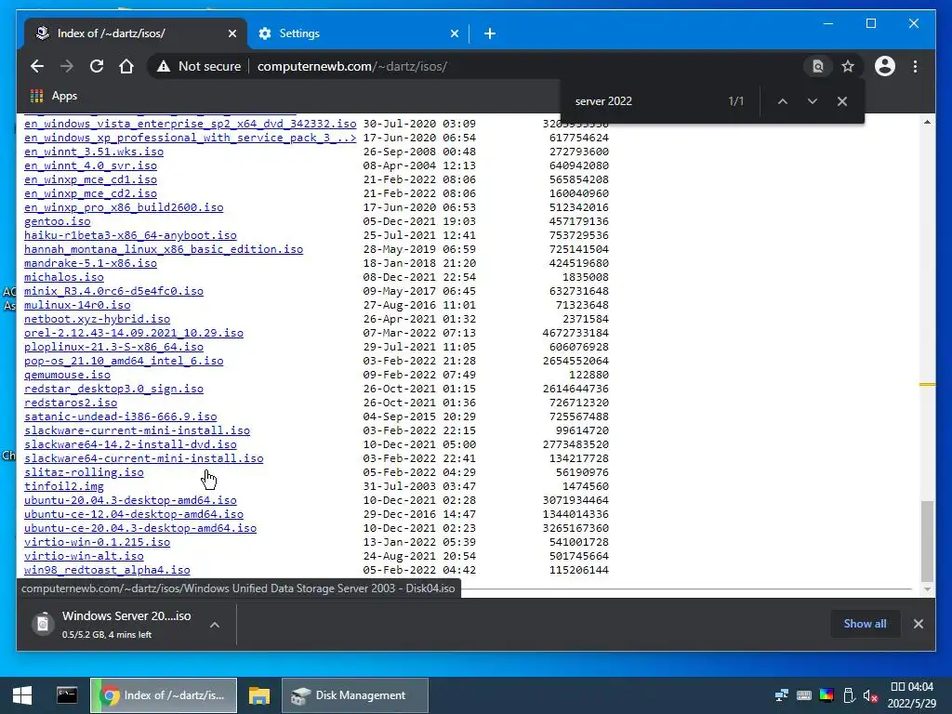The image size is (952, 714).
Task: Click redstar_desktop3.0_sign.iso
Action: pyautogui.click(x=113, y=390)
